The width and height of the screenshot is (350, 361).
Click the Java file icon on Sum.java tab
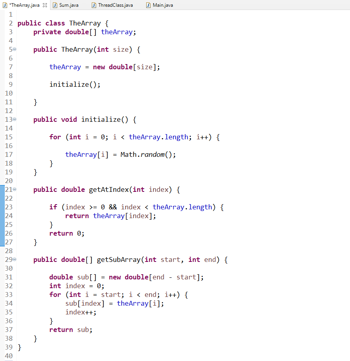[54, 5]
